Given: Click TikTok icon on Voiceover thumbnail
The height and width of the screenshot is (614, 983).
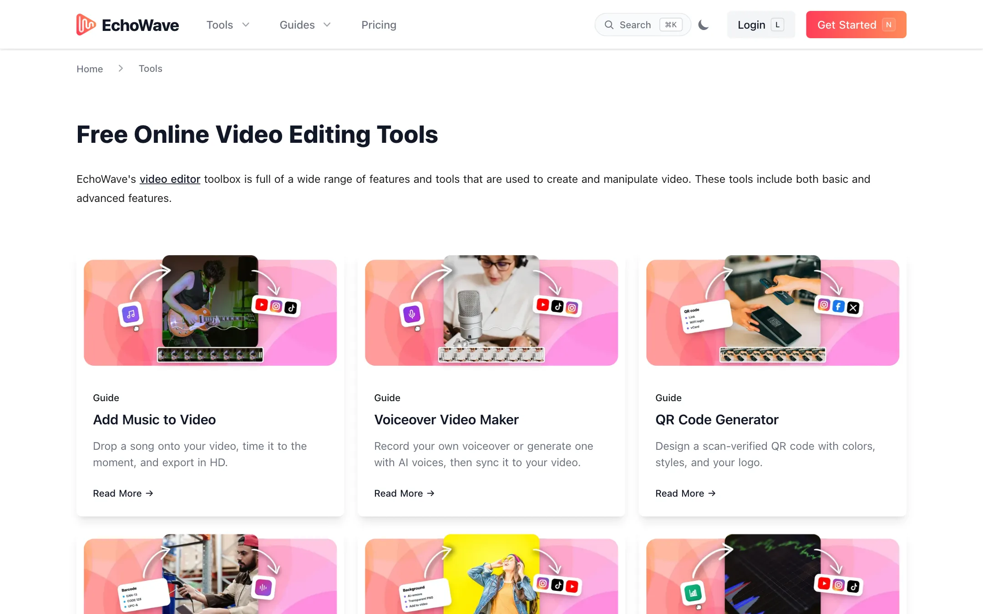Looking at the screenshot, I should 557,307.
